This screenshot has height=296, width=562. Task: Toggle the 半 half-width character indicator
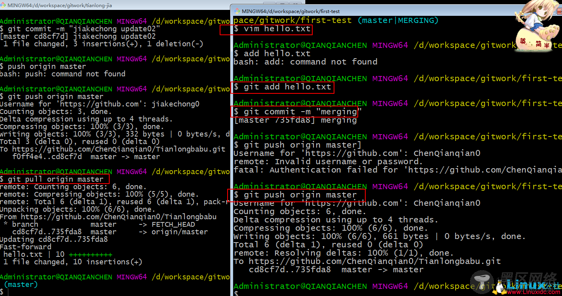click(547, 45)
